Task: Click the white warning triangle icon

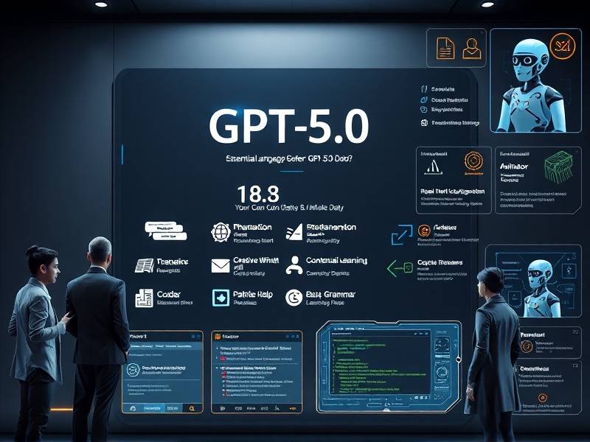Action: point(433,167)
